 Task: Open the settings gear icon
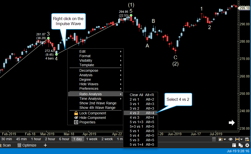point(247,145)
